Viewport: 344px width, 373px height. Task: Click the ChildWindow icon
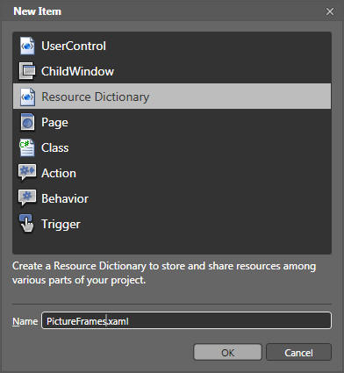tap(27, 71)
